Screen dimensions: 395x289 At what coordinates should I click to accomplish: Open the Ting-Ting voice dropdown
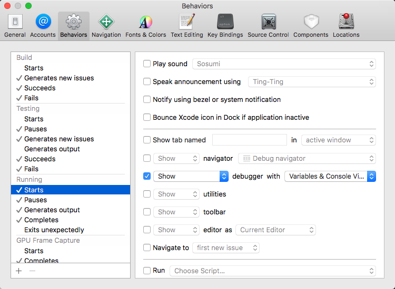coord(312,81)
